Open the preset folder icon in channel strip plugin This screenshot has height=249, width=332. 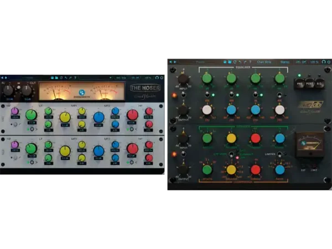coord(230,62)
